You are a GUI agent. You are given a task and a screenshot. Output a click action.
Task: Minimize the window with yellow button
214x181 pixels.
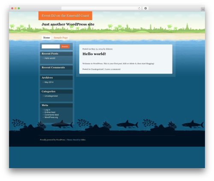click(15, 8)
